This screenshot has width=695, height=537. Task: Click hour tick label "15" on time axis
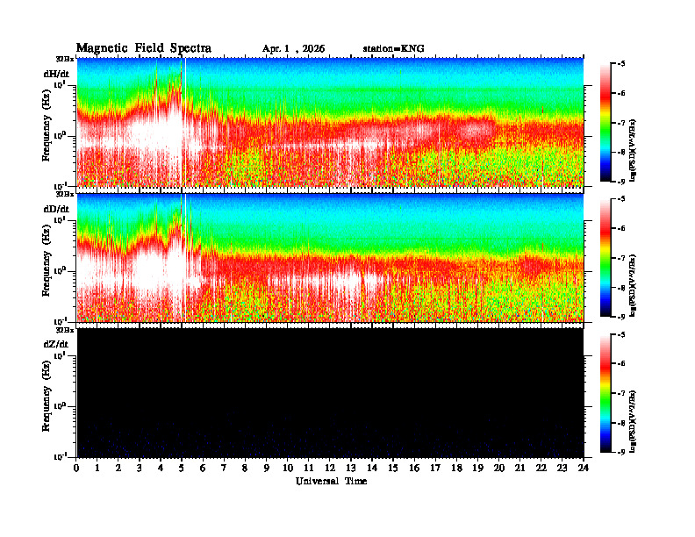pyautogui.click(x=393, y=468)
